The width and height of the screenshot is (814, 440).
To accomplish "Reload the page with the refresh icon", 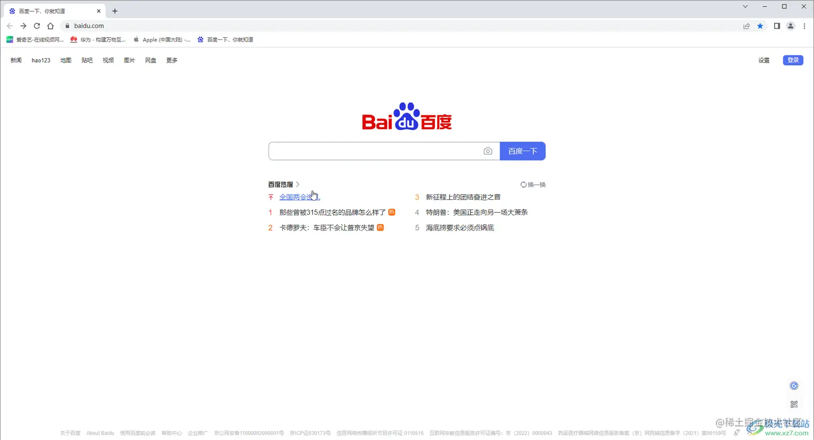I will click(x=37, y=25).
